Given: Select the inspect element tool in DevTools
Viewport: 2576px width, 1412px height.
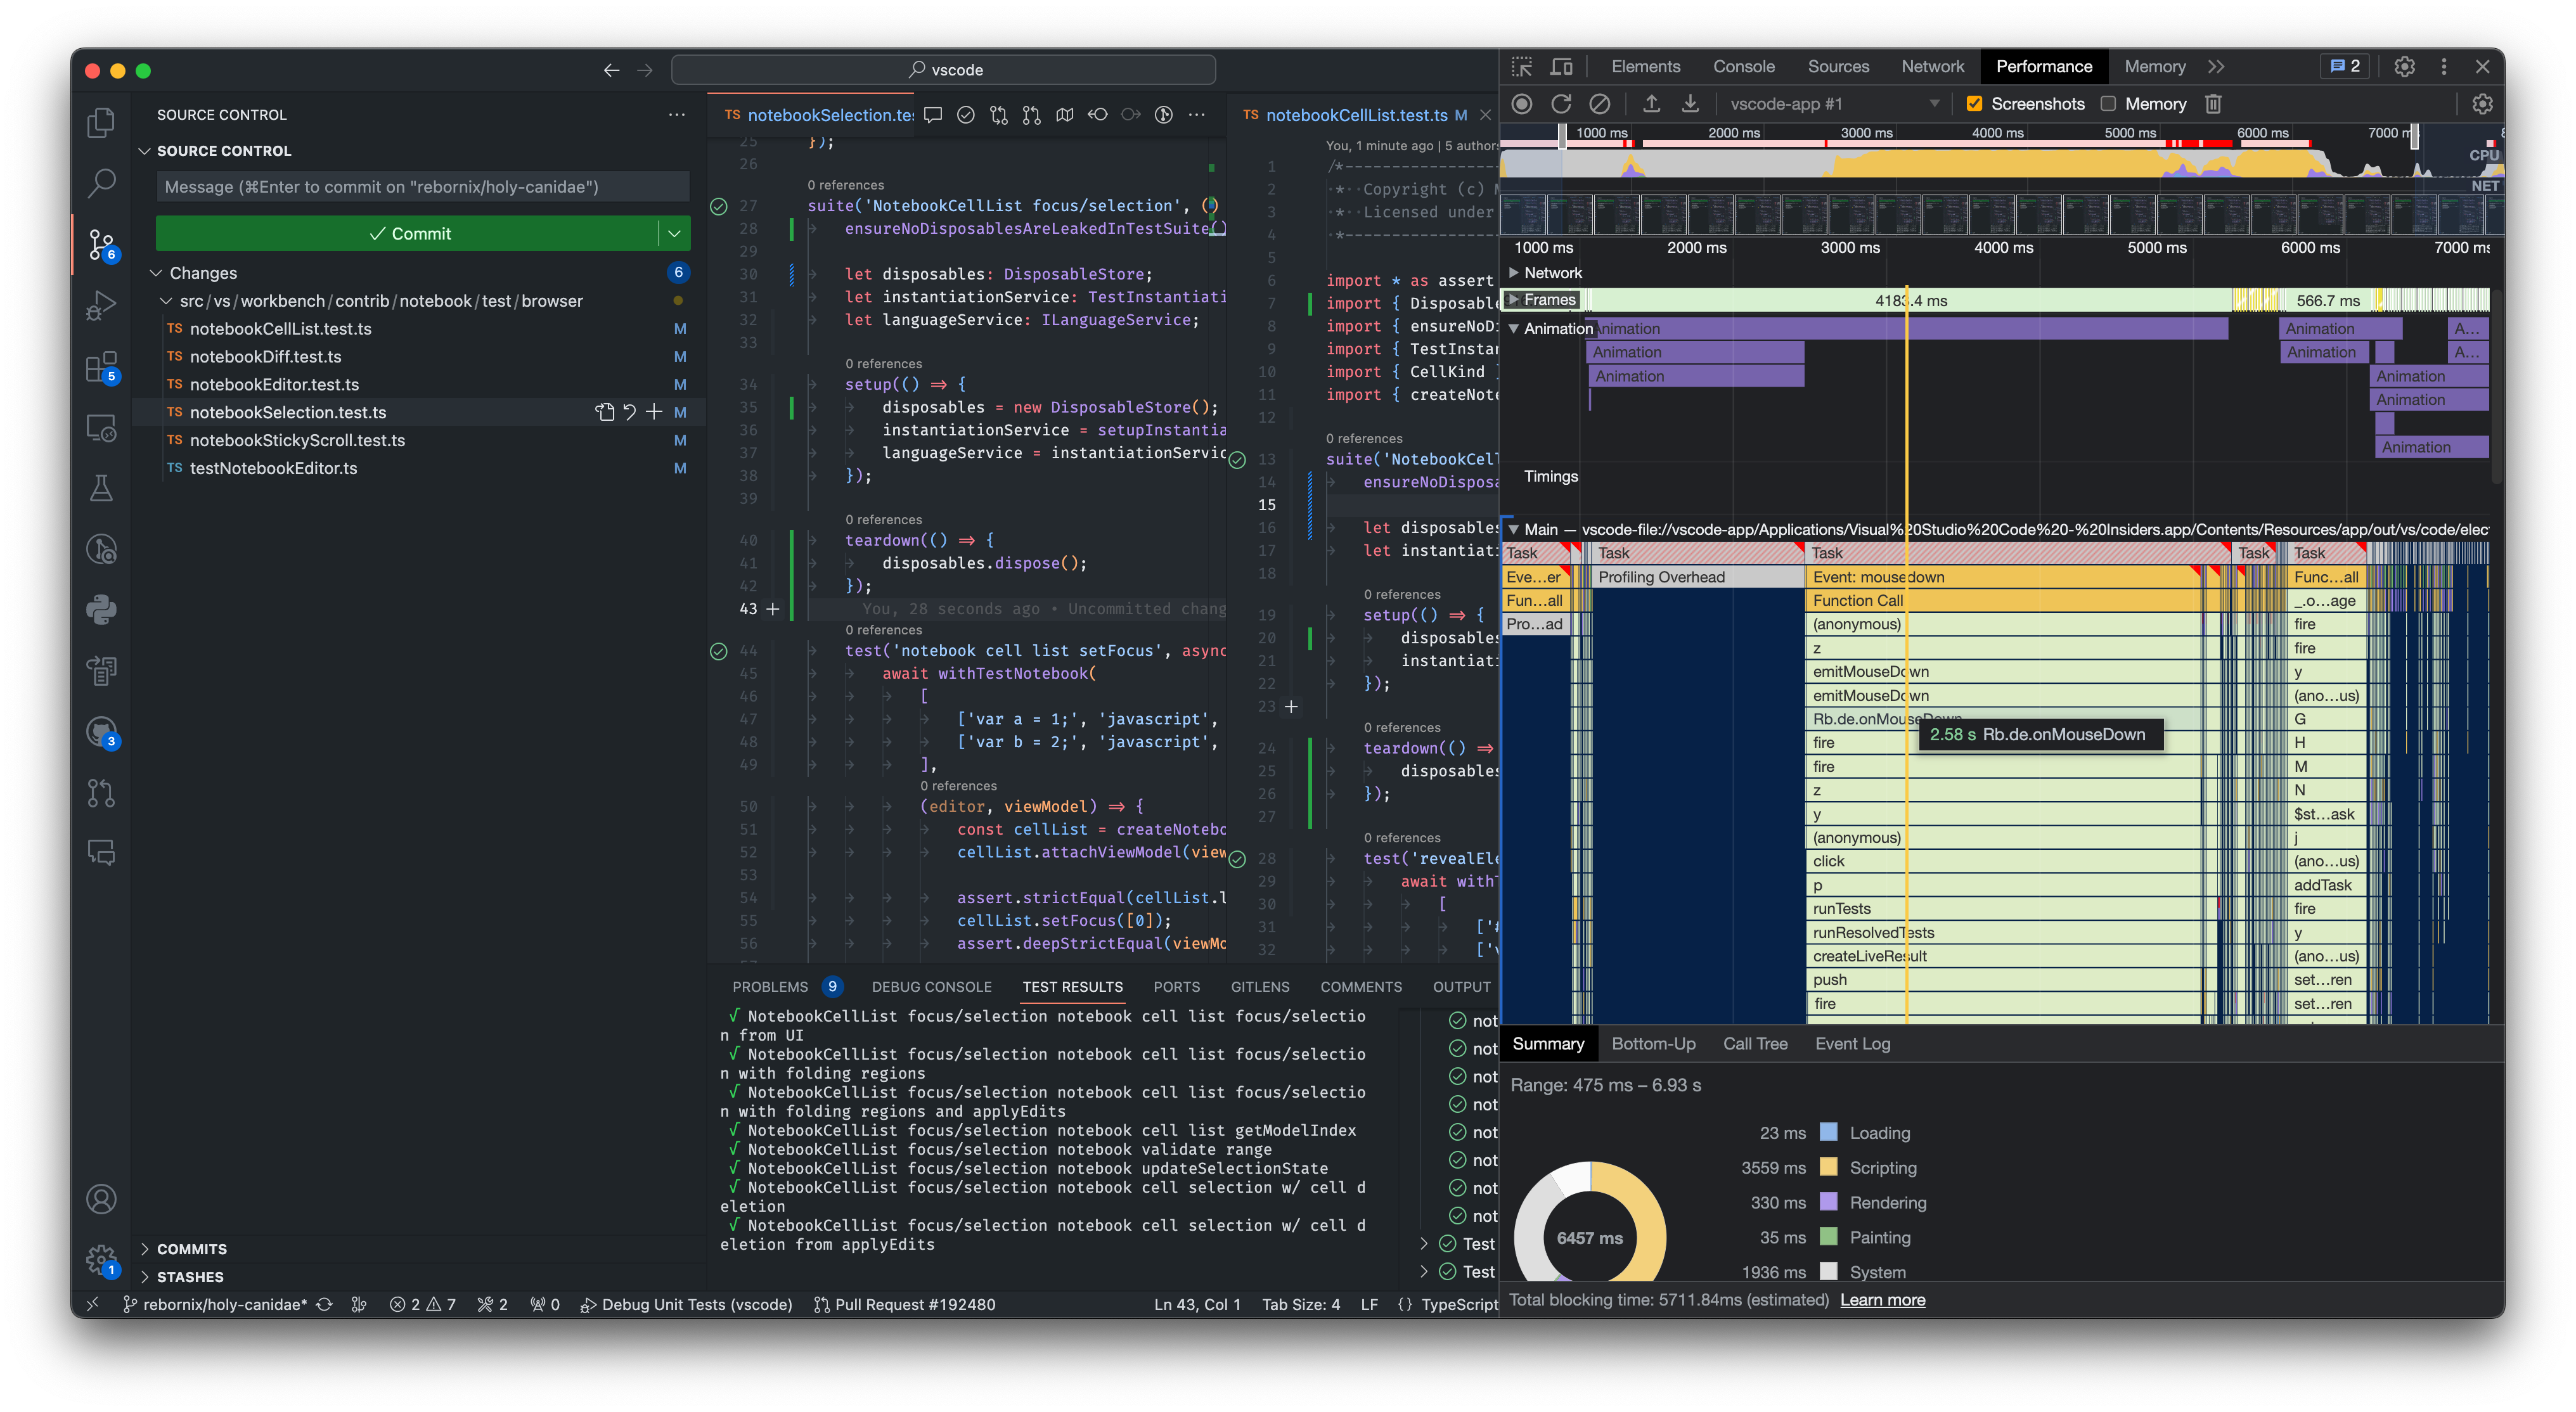Looking at the screenshot, I should [1523, 67].
